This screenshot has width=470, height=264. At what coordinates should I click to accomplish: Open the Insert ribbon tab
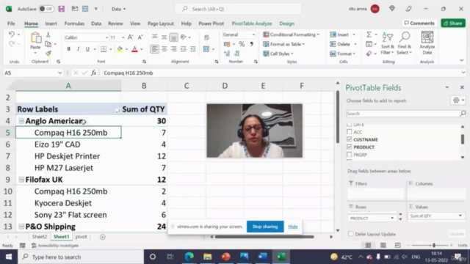click(x=51, y=23)
